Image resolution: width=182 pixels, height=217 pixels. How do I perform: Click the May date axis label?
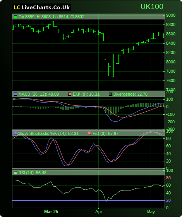click(x=151, y=212)
